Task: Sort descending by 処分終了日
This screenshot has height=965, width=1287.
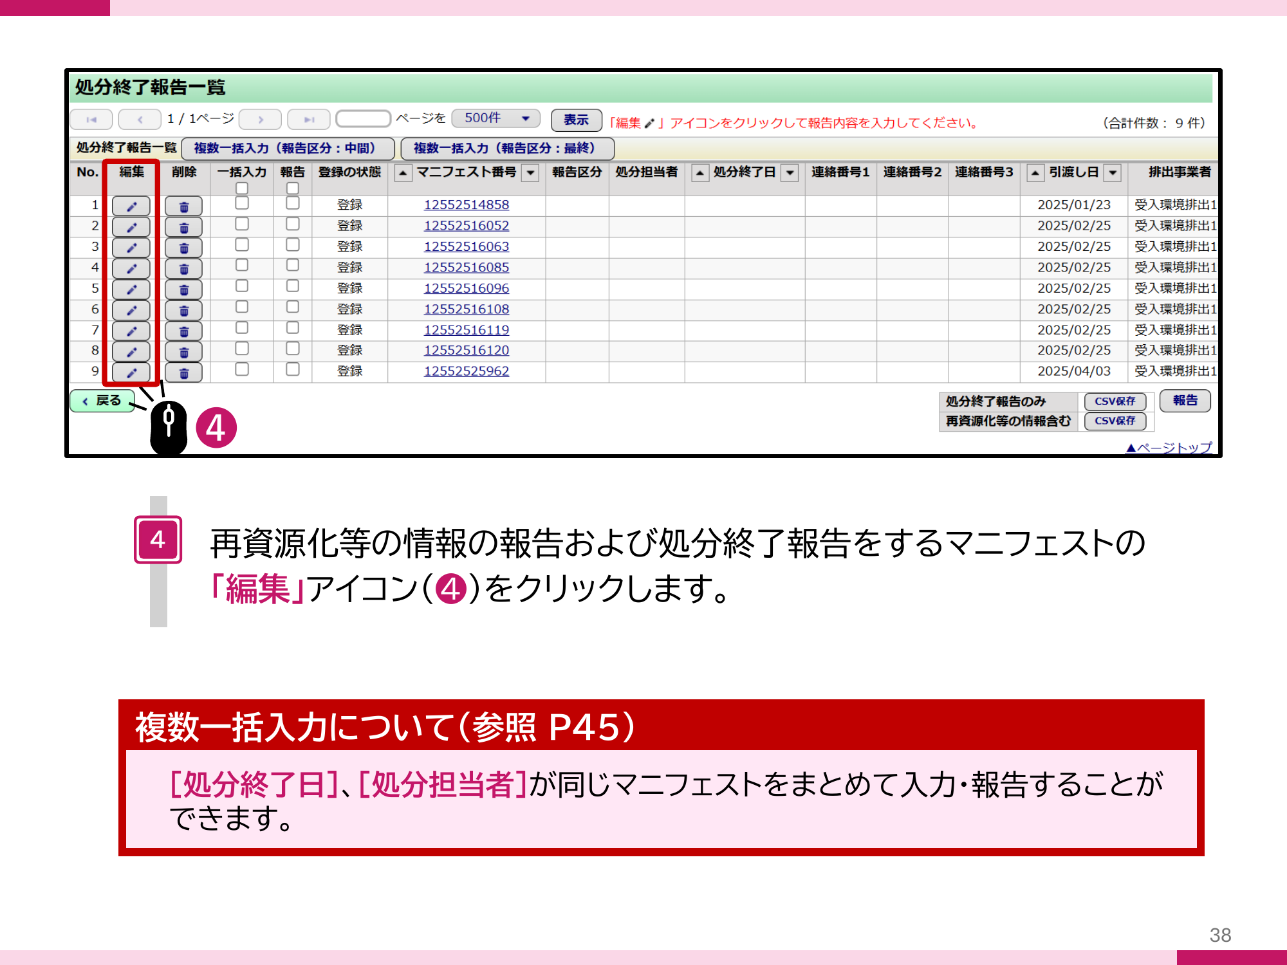Action: point(790,173)
